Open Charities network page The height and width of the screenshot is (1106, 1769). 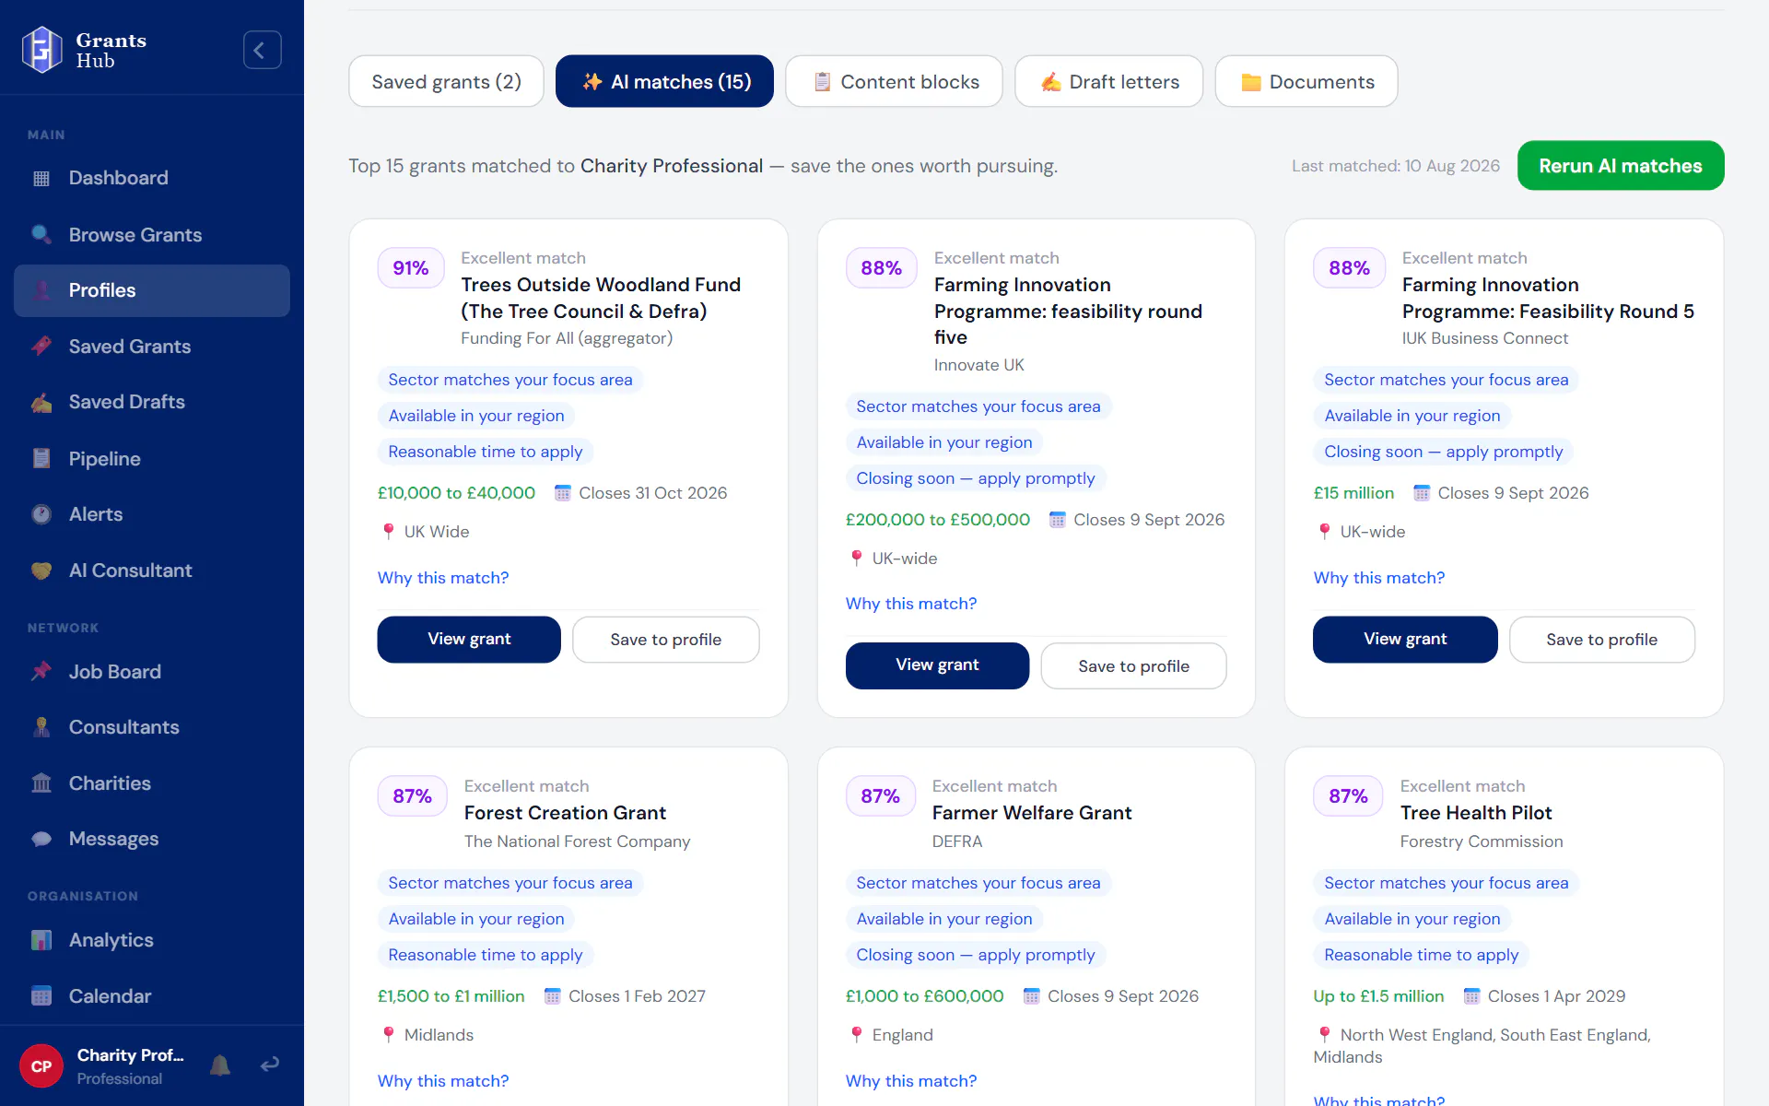pyautogui.click(x=152, y=783)
